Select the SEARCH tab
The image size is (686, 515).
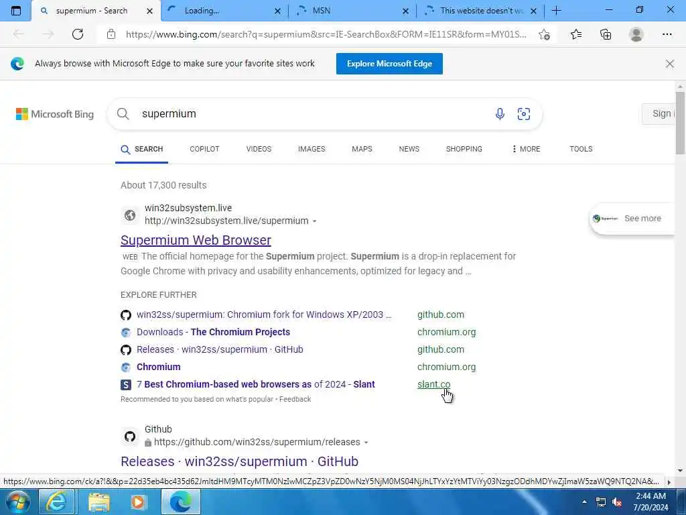142,150
